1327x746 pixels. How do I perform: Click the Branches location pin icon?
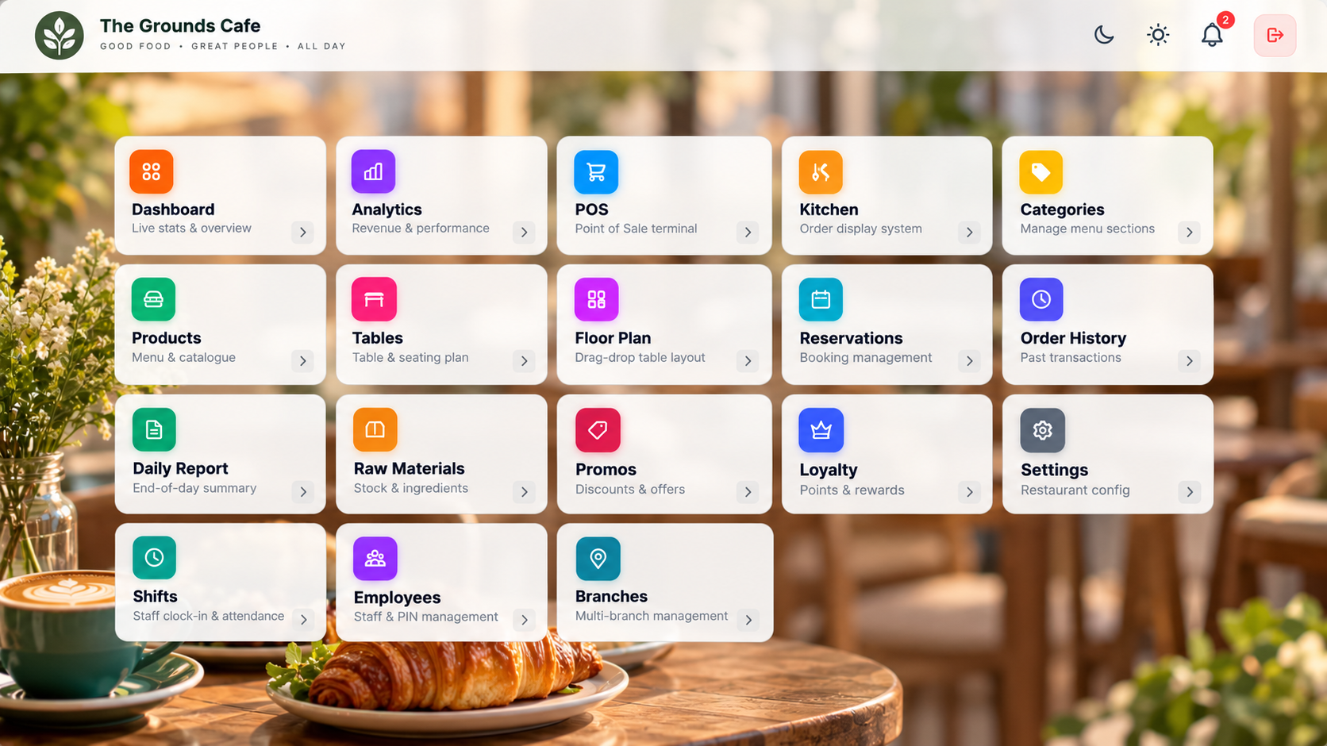(598, 559)
